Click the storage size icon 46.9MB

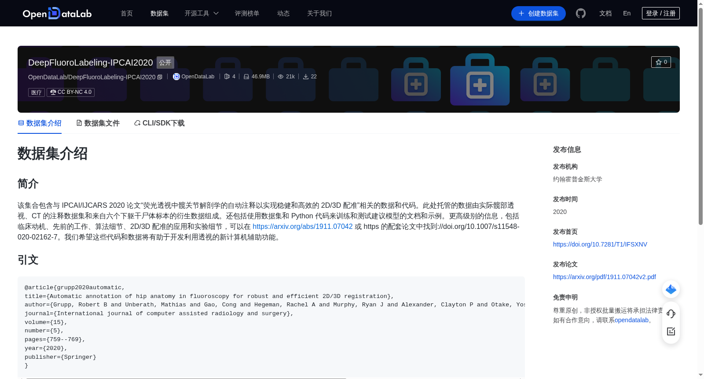246,77
